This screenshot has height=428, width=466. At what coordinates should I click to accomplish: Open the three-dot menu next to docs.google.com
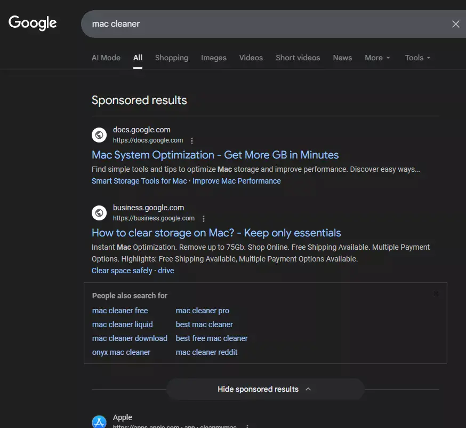pyautogui.click(x=192, y=141)
